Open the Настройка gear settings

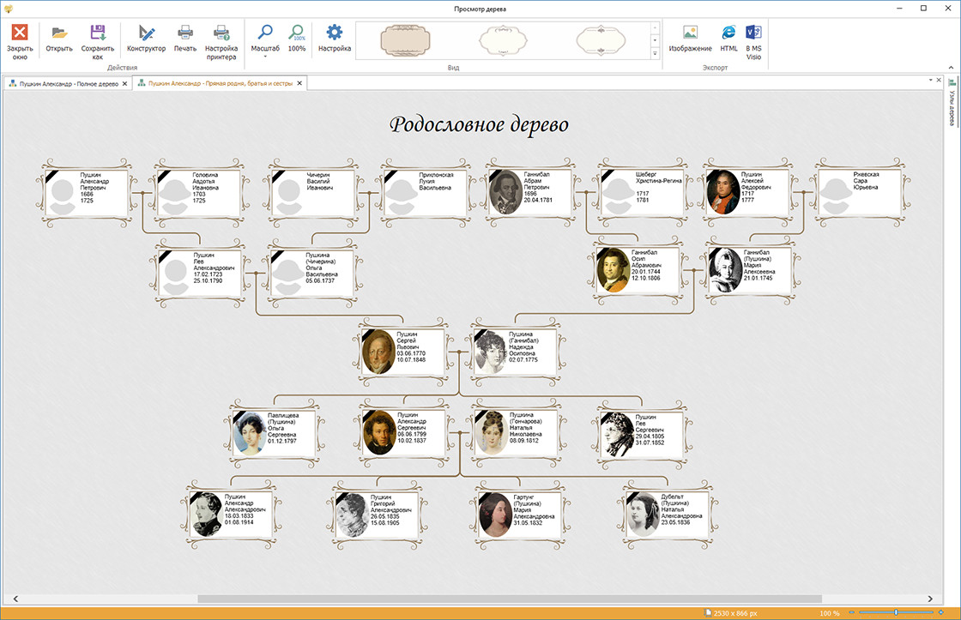point(334,33)
